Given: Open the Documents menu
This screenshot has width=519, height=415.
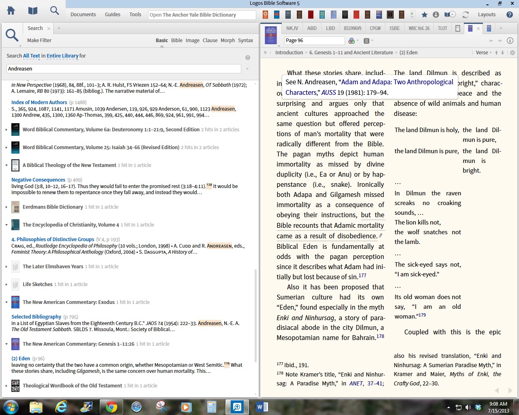Looking at the screenshot, I should coord(83,15).
